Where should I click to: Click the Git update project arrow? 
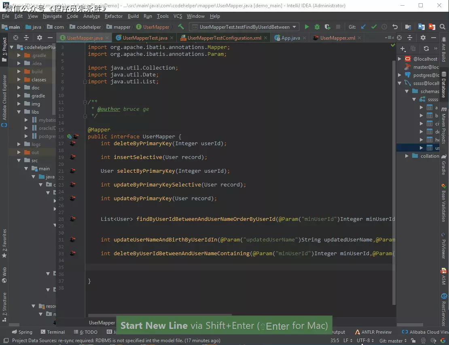coord(363,27)
